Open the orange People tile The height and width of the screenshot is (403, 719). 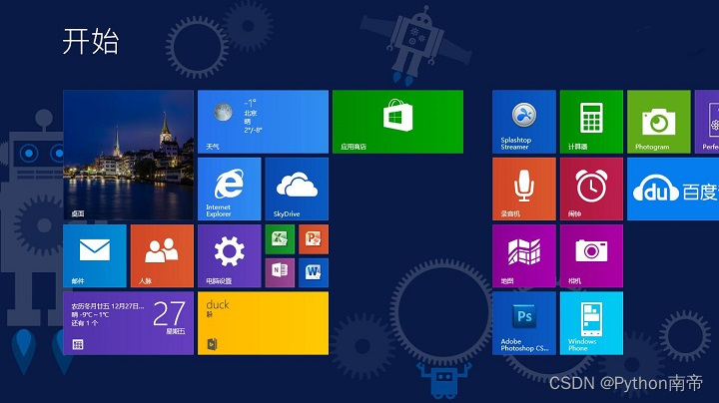click(x=162, y=255)
